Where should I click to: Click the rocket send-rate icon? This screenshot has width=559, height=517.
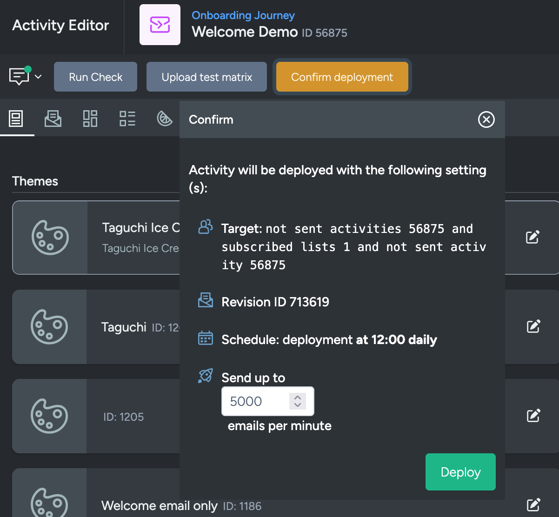tap(206, 376)
